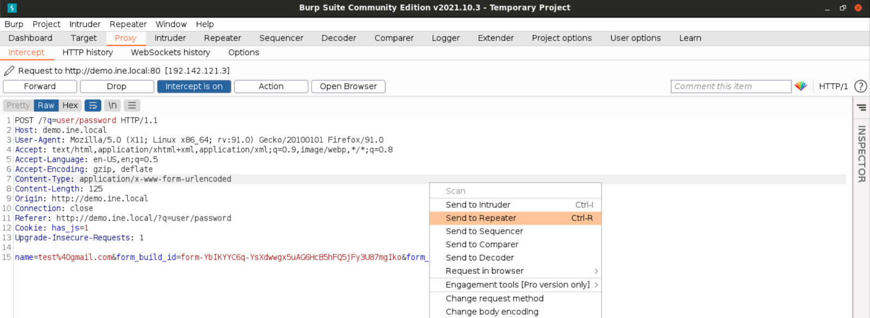The width and height of the screenshot is (870, 318).
Task: Open the Repeater menu in menu bar
Action: click(128, 24)
